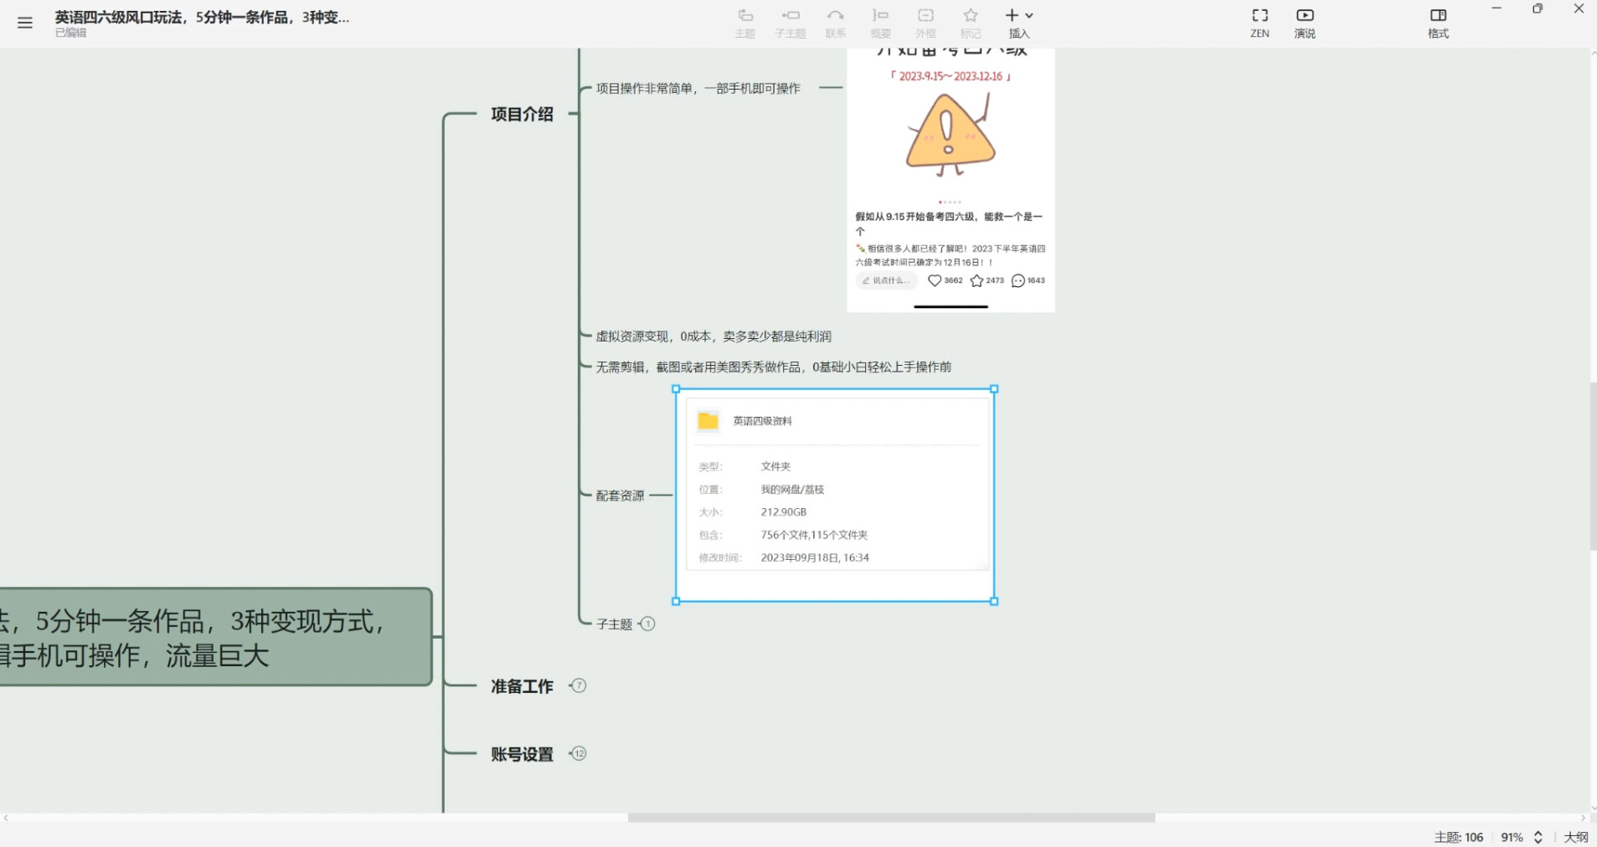Open markers with the 标记 star icon

click(969, 23)
